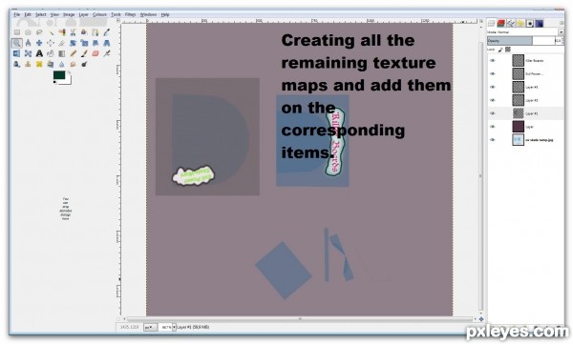The width and height of the screenshot is (573, 344).
Task: Select the Zoom magnifier tool
Action: [x=17, y=43]
